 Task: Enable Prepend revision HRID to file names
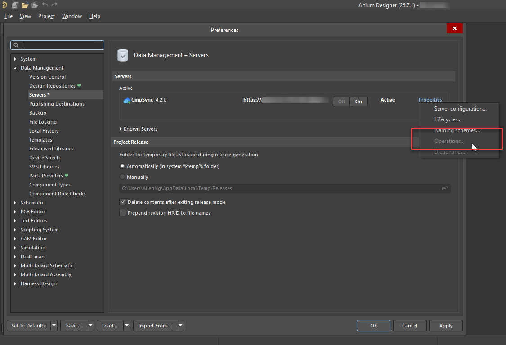[x=123, y=212]
